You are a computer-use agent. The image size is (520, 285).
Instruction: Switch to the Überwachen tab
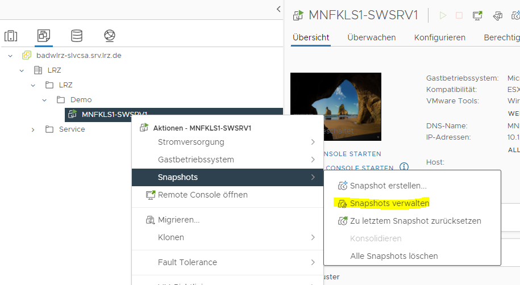(x=371, y=37)
